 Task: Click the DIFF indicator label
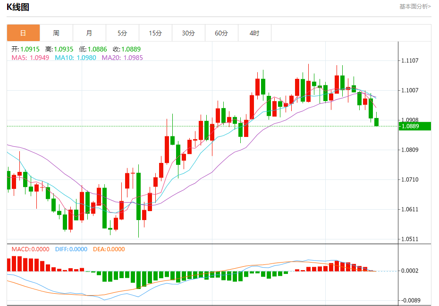(x=71, y=249)
